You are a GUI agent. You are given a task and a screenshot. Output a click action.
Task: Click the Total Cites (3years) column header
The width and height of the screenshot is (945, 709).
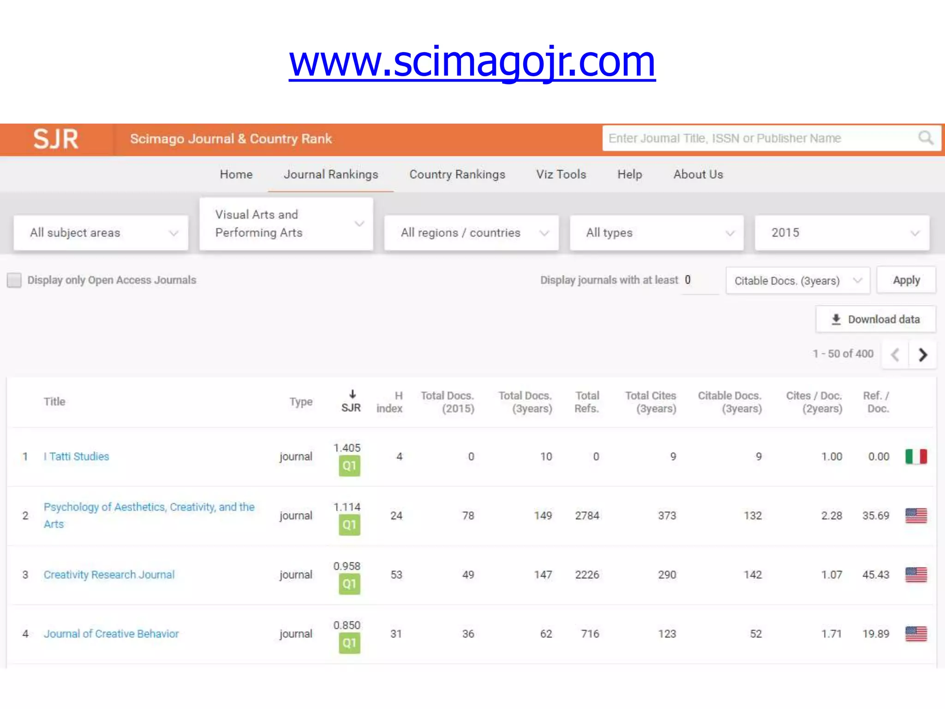(650, 402)
